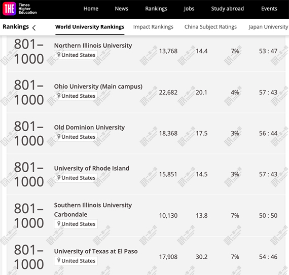Image resolution: width=289 pixels, height=275 pixels.
Task: Select the World University Rankings tab
Action: 90,27
